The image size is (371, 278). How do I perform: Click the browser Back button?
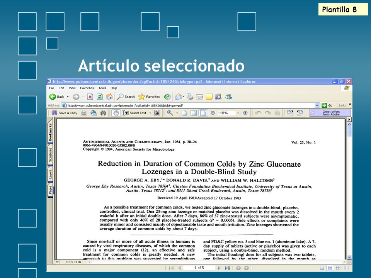click(57, 97)
